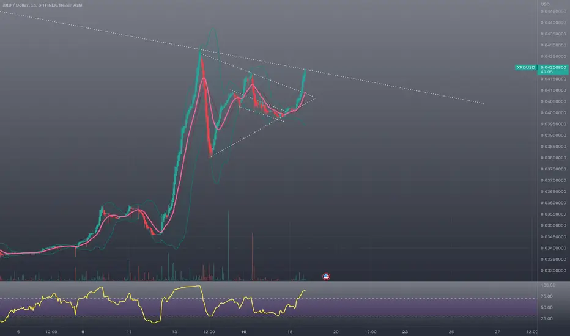Click date label 11 on time axis
This screenshot has height=336, width=570.
click(129, 332)
